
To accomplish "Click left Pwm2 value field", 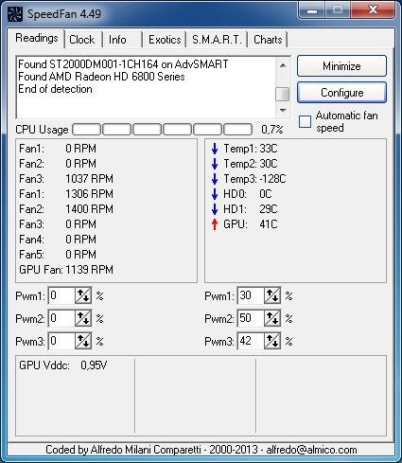I will coord(61,318).
